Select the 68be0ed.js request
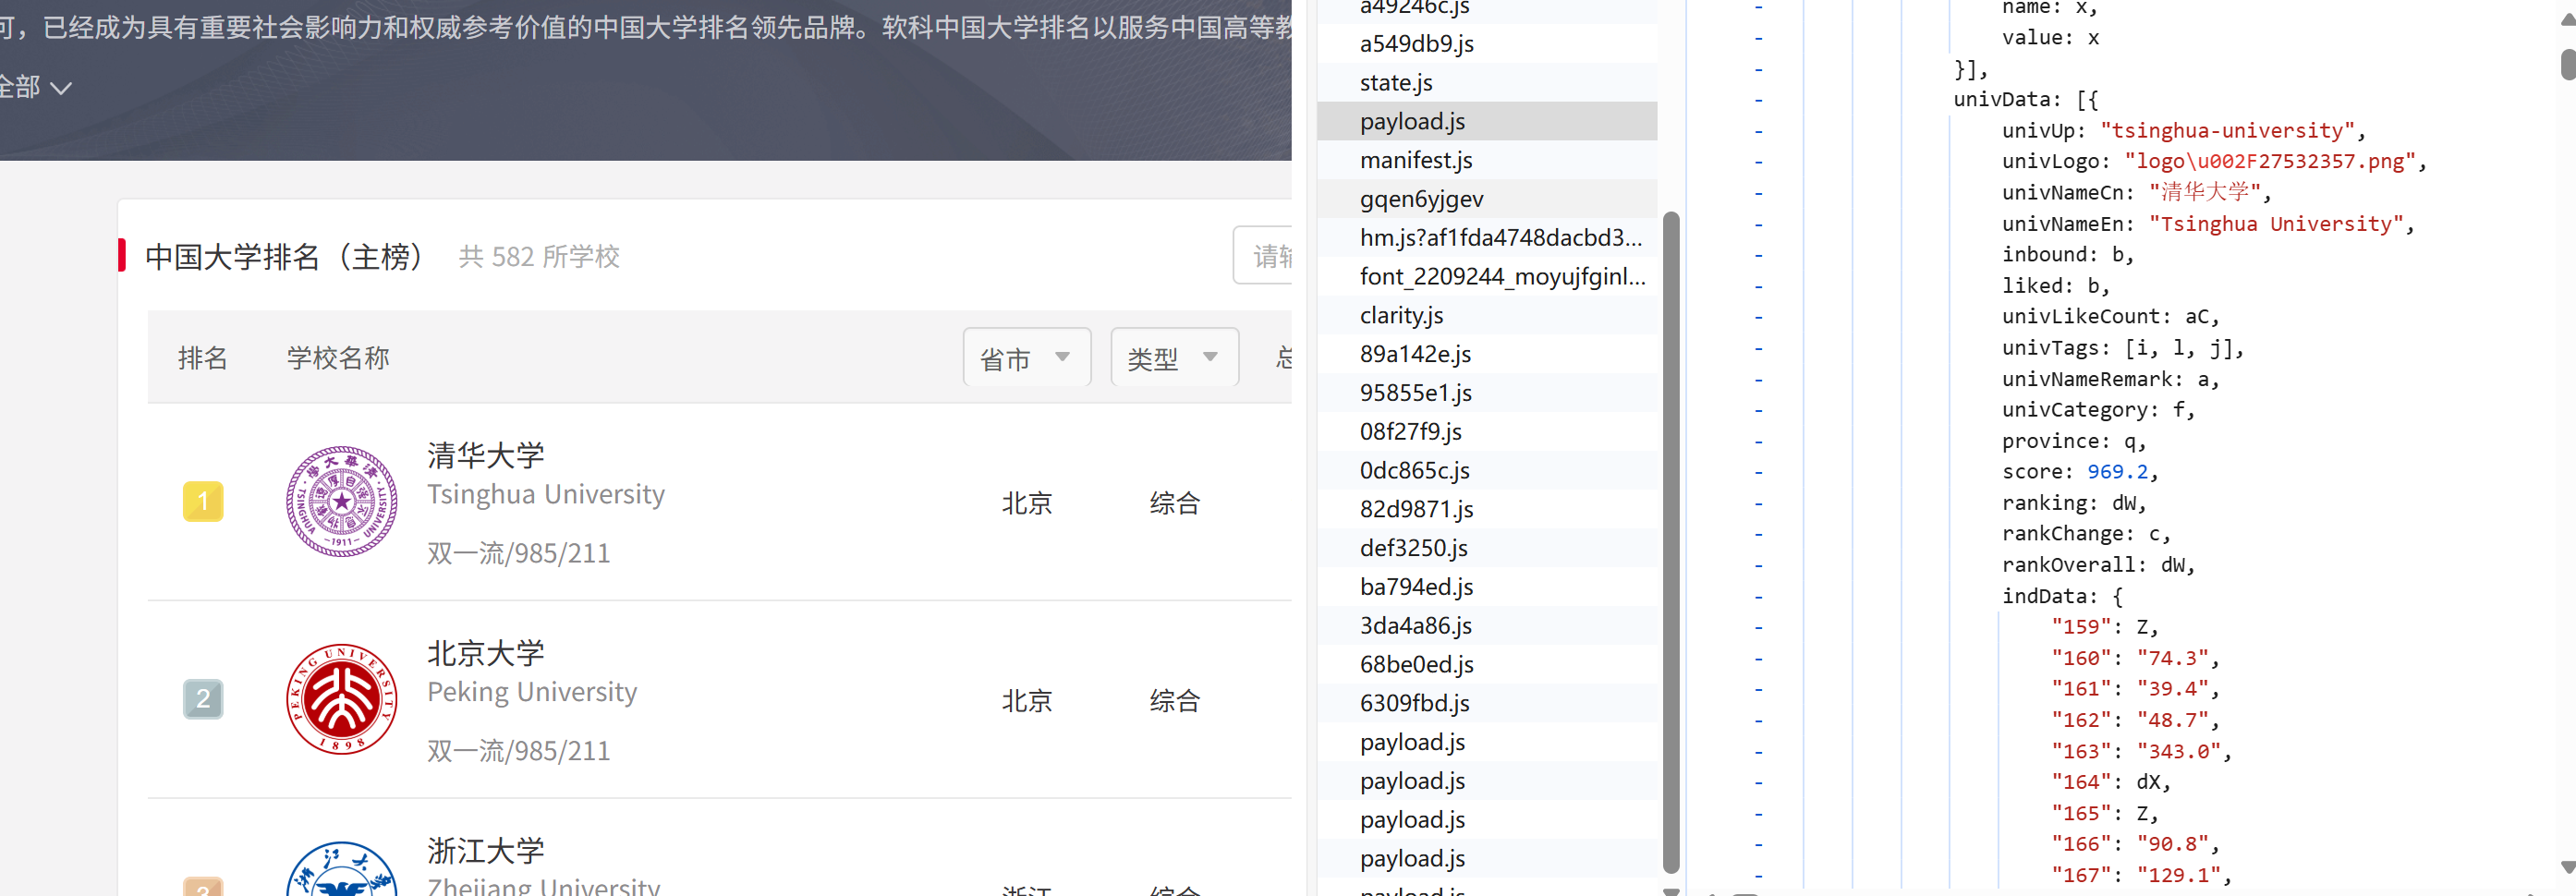2576x896 pixels. pos(1486,664)
